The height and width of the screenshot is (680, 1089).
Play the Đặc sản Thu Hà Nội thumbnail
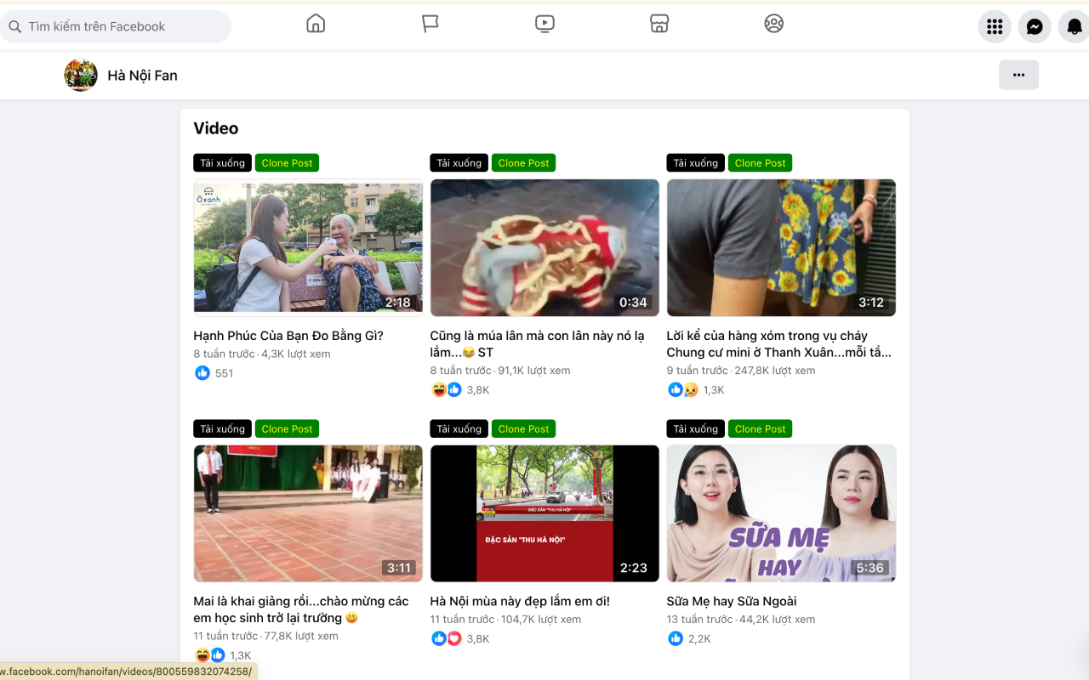point(544,513)
